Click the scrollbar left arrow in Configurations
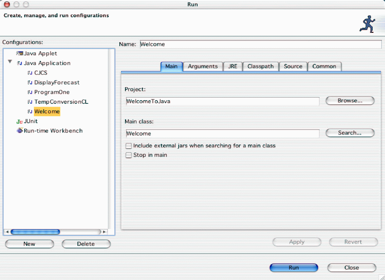385x280 pixels. pos(7,232)
